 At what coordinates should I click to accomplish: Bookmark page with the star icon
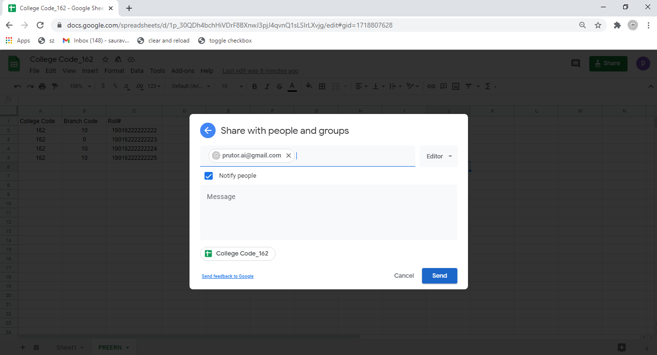tap(598, 25)
